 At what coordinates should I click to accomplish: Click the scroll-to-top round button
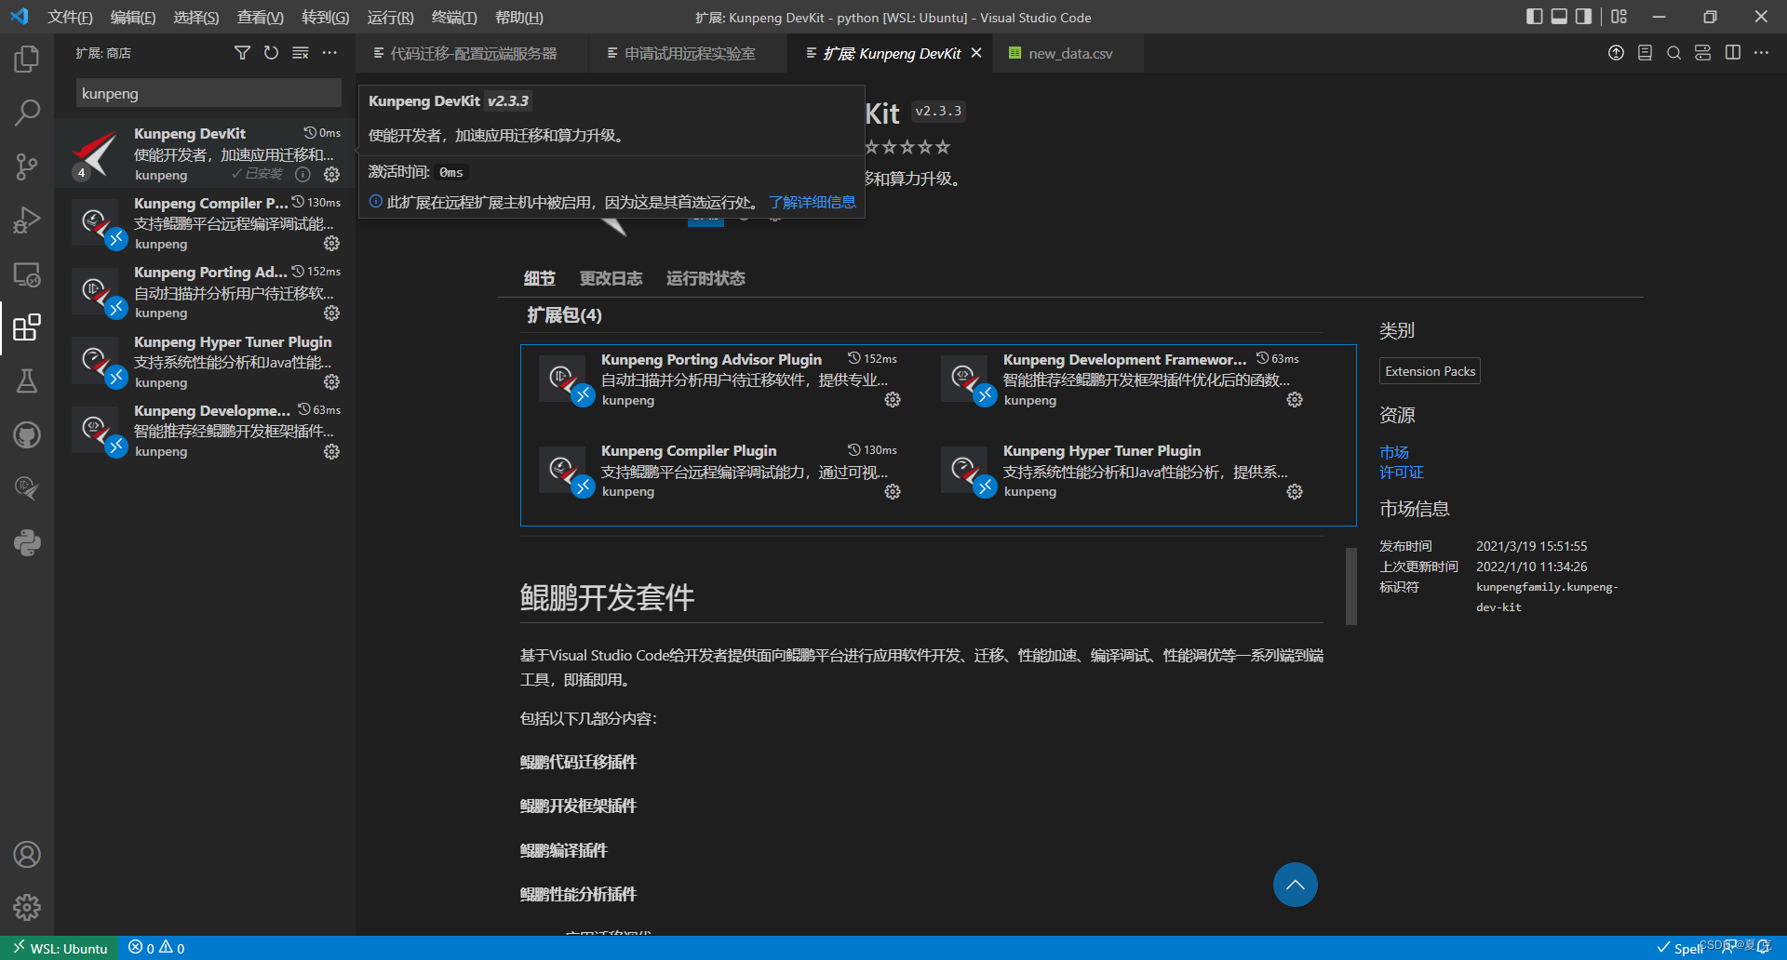tap(1295, 885)
